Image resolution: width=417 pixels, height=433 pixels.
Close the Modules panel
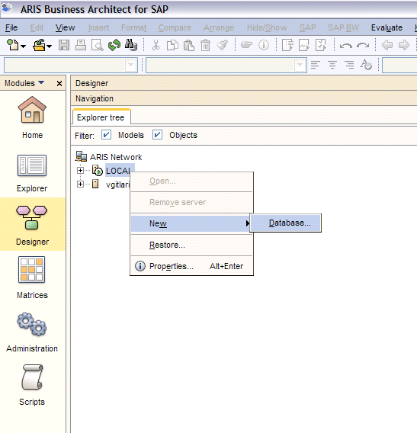(x=59, y=83)
